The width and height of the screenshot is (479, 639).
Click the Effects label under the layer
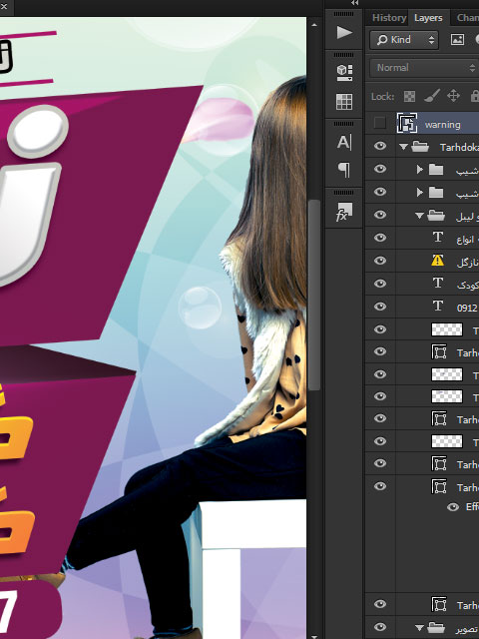(x=472, y=507)
